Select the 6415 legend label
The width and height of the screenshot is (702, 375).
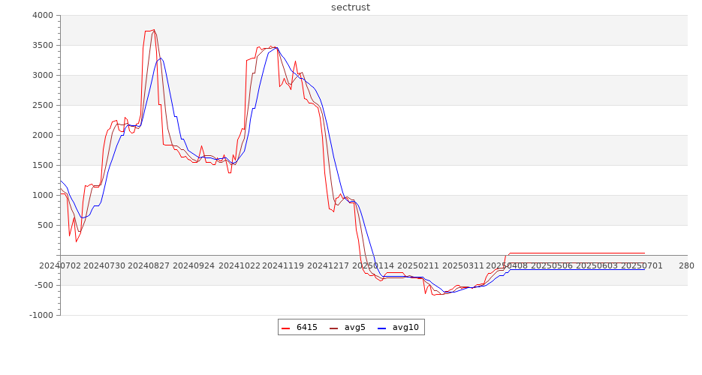306,327
